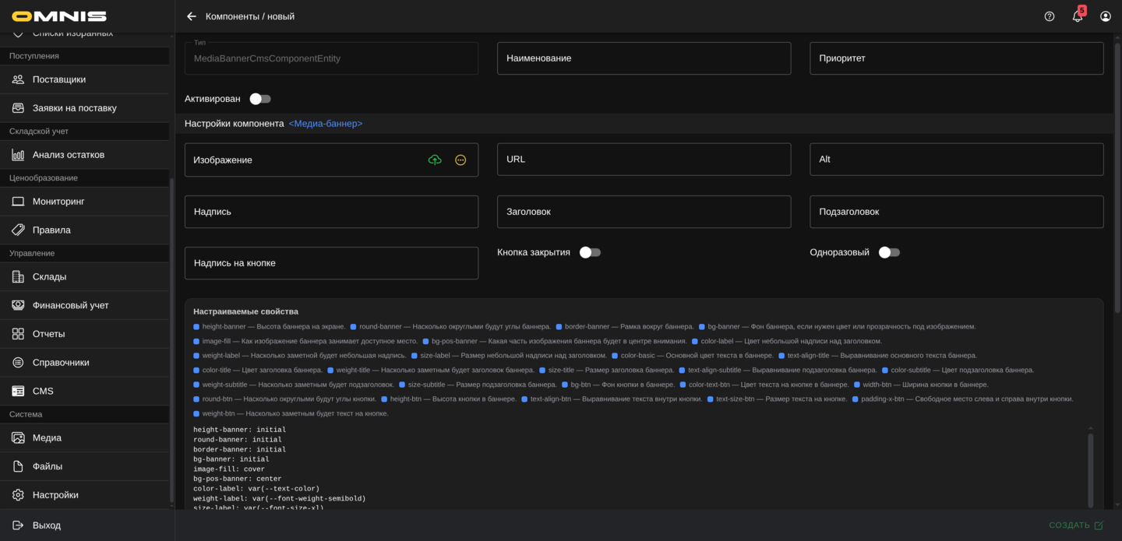Click into the Заголовок text field

(x=644, y=212)
